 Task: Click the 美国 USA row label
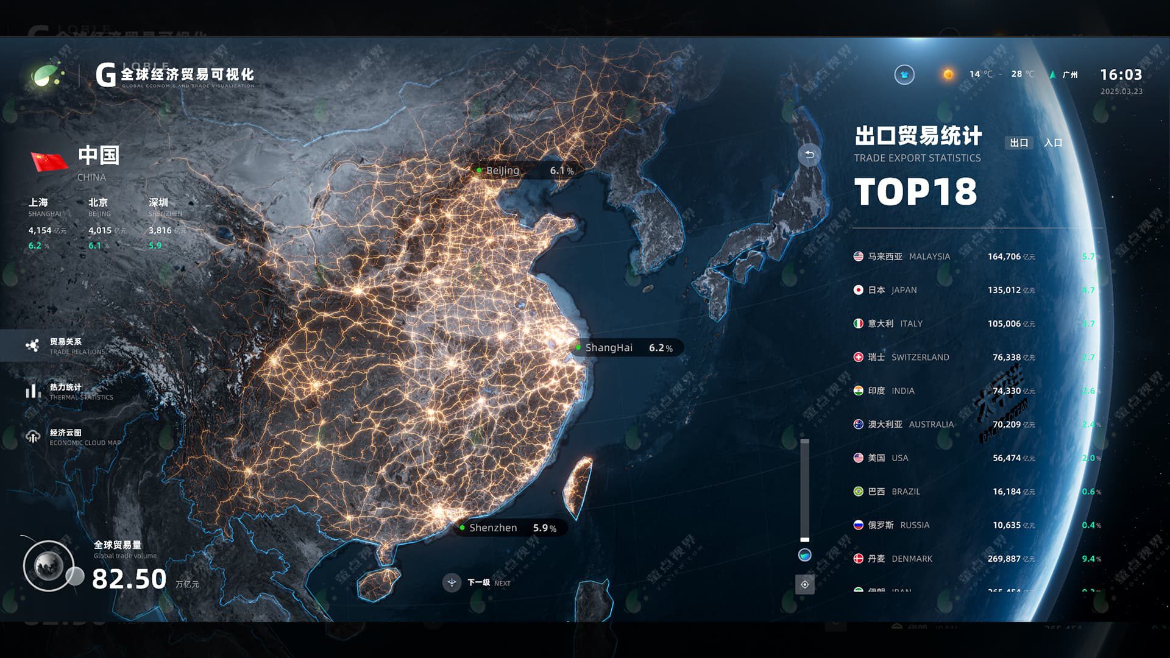click(888, 458)
